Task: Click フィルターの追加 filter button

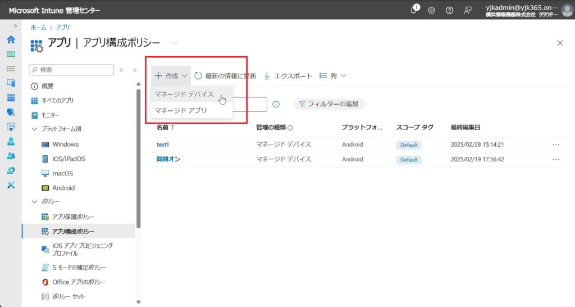Action: point(330,104)
